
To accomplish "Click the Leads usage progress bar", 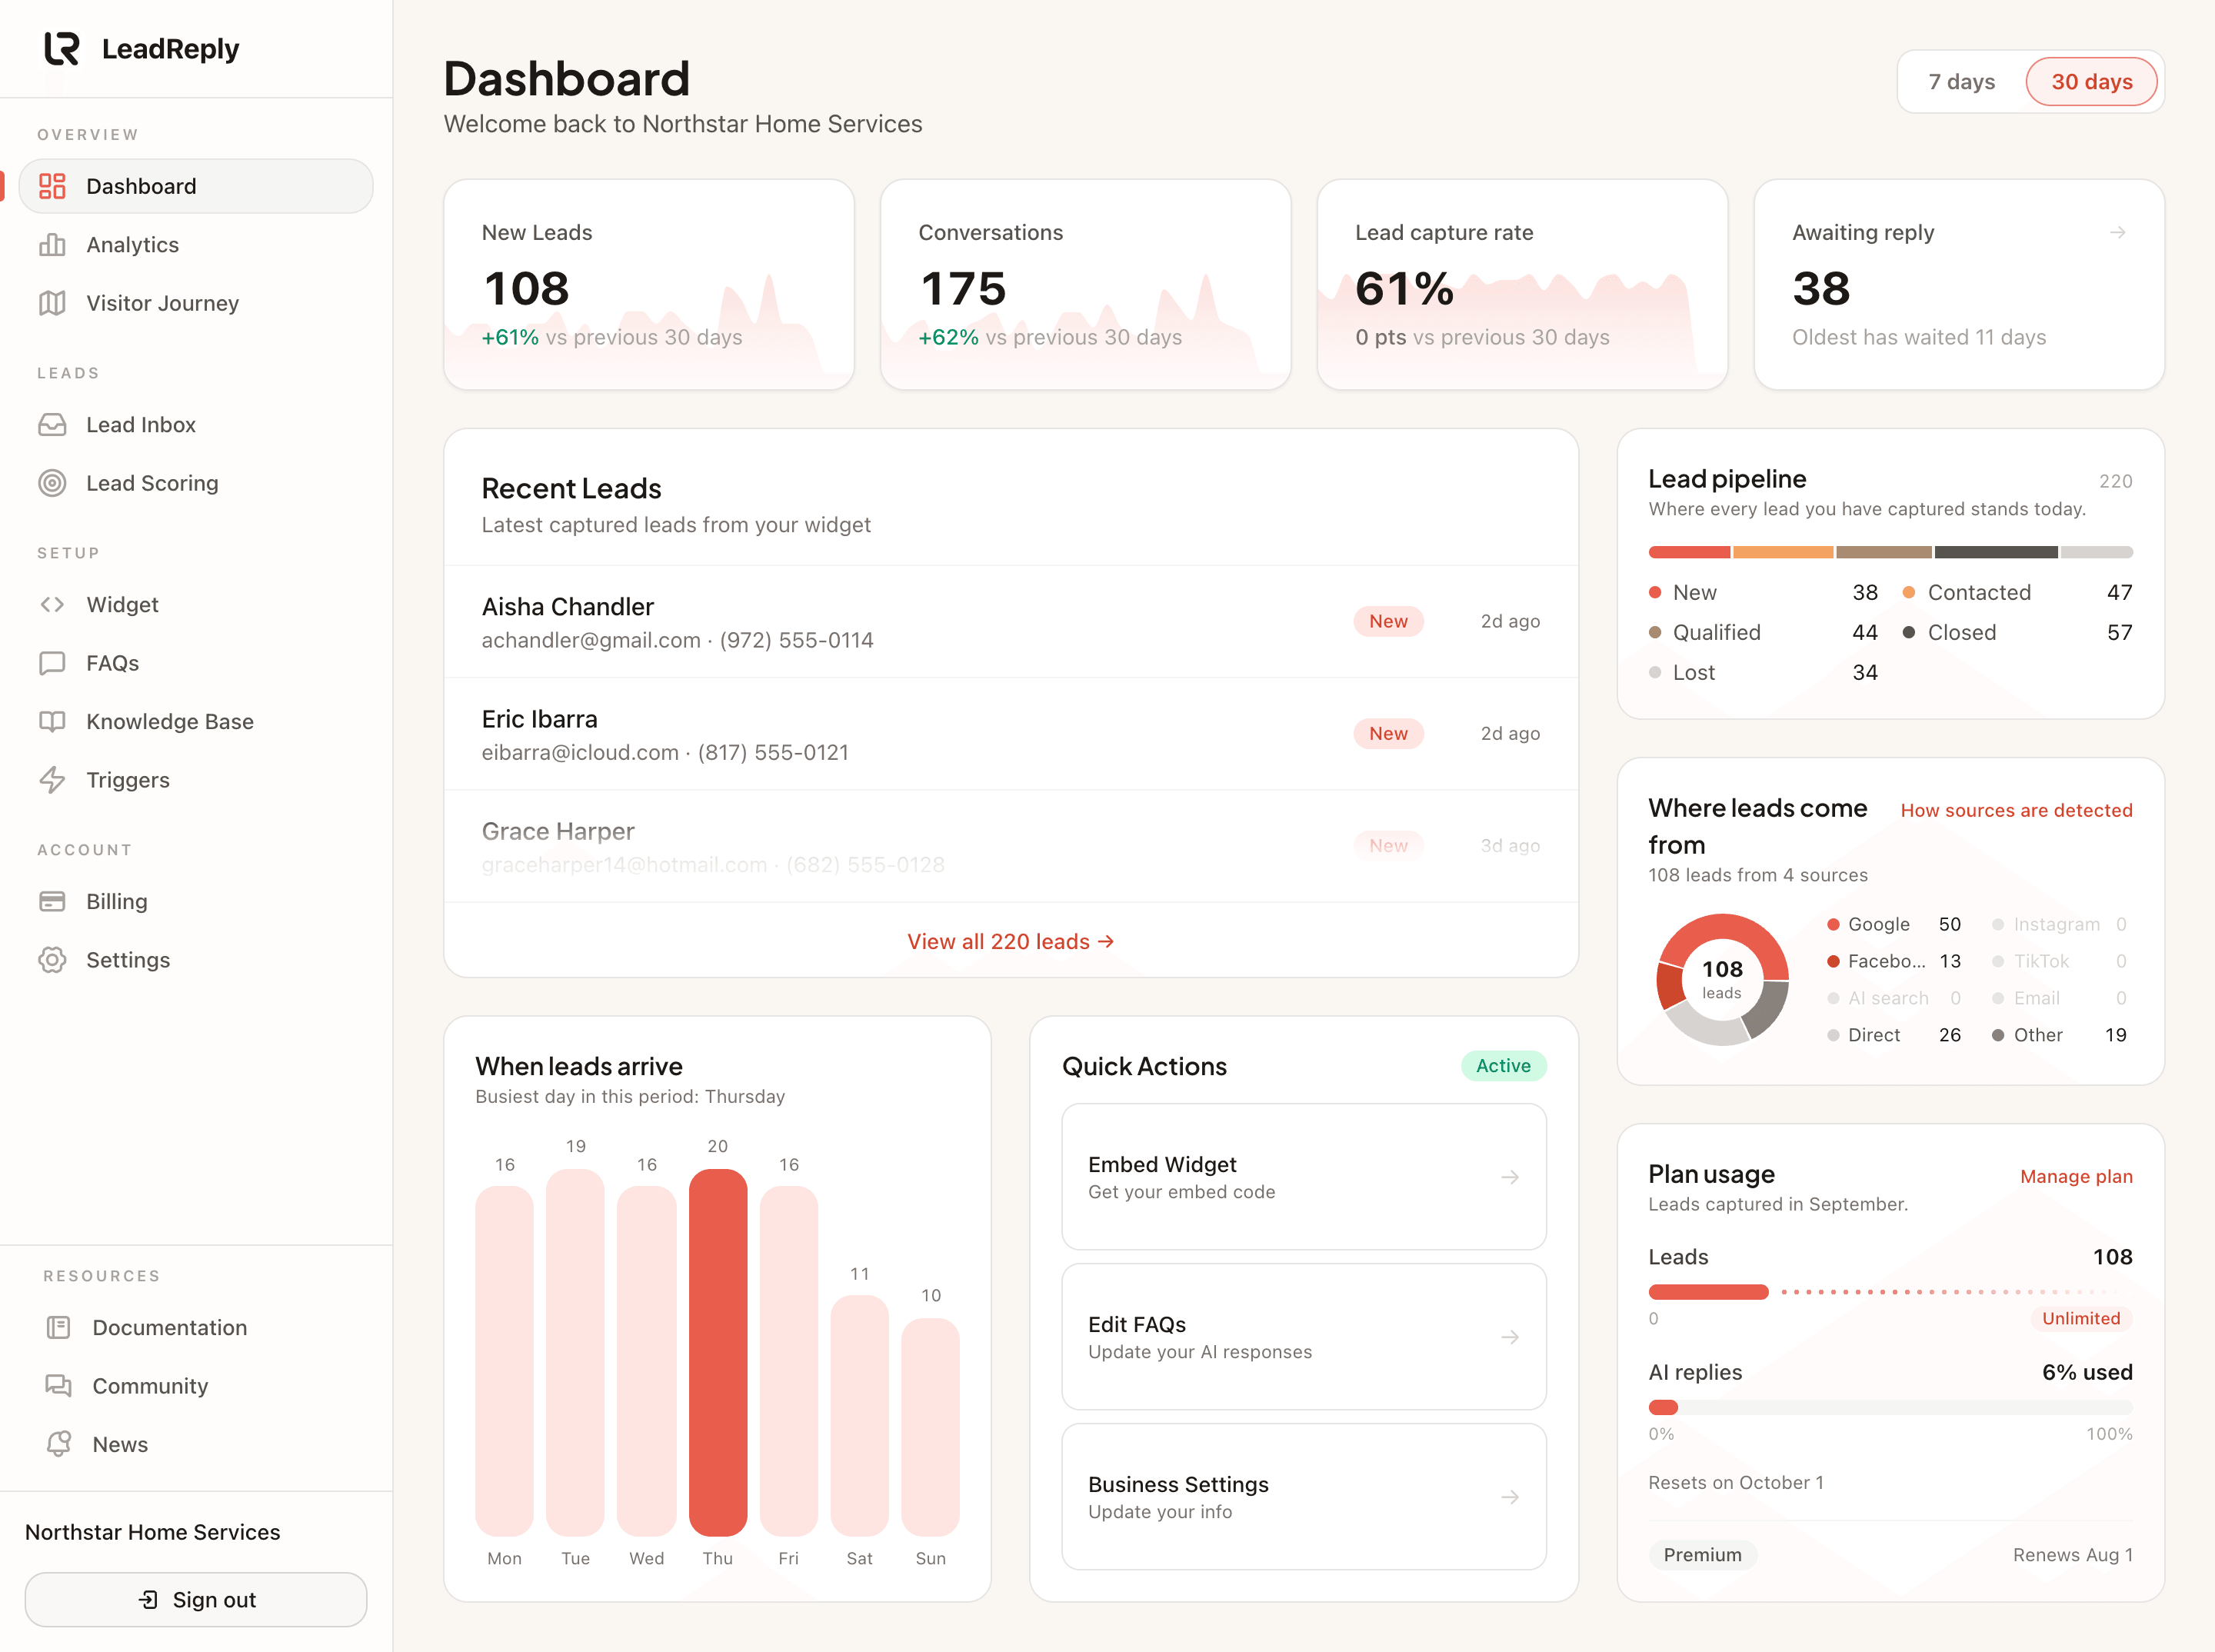I will (1890, 1292).
